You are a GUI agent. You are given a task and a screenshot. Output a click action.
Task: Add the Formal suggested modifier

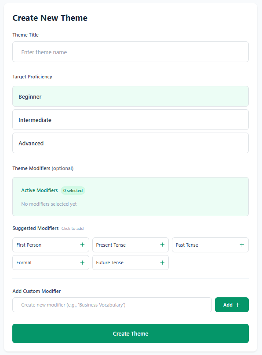51,263
